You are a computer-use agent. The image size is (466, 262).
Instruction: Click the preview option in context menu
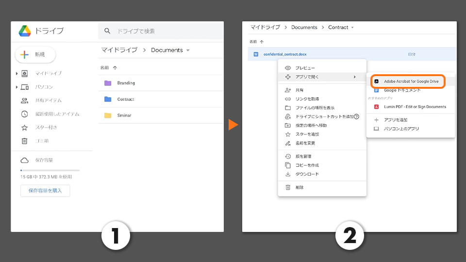point(305,68)
